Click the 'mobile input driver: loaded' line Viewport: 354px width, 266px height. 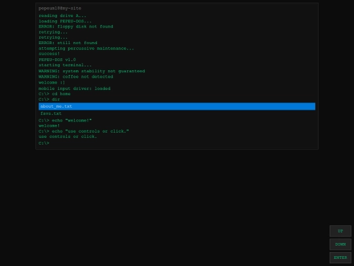click(x=75, y=89)
